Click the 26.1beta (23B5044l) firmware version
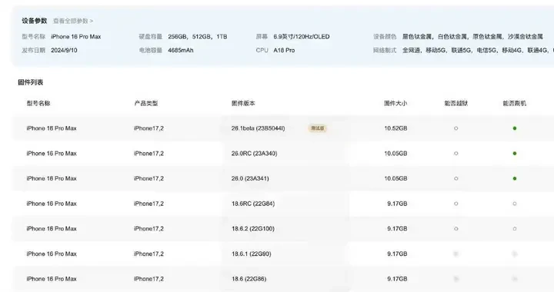The image size is (554, 292). coord(259,128)
